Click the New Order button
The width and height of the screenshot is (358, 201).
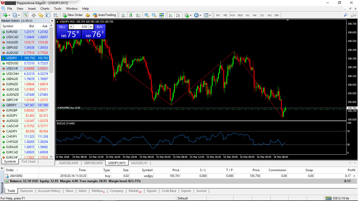point(73,15)
